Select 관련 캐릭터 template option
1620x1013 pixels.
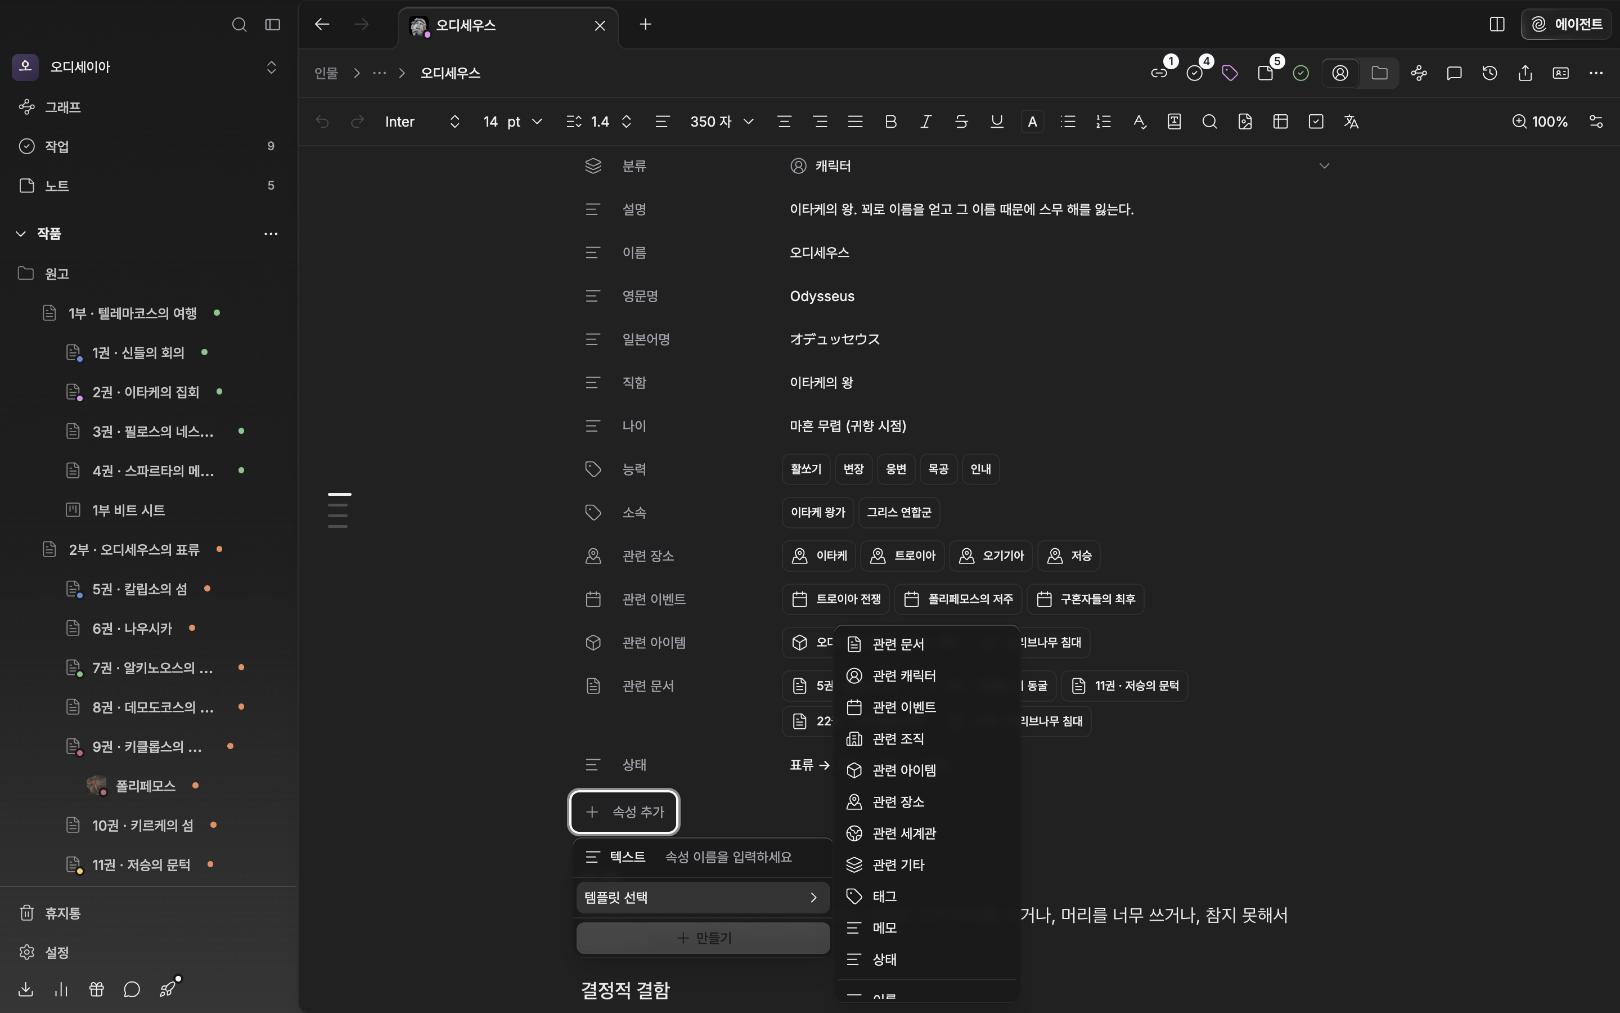pyautogui.click(x=926, y=675)
